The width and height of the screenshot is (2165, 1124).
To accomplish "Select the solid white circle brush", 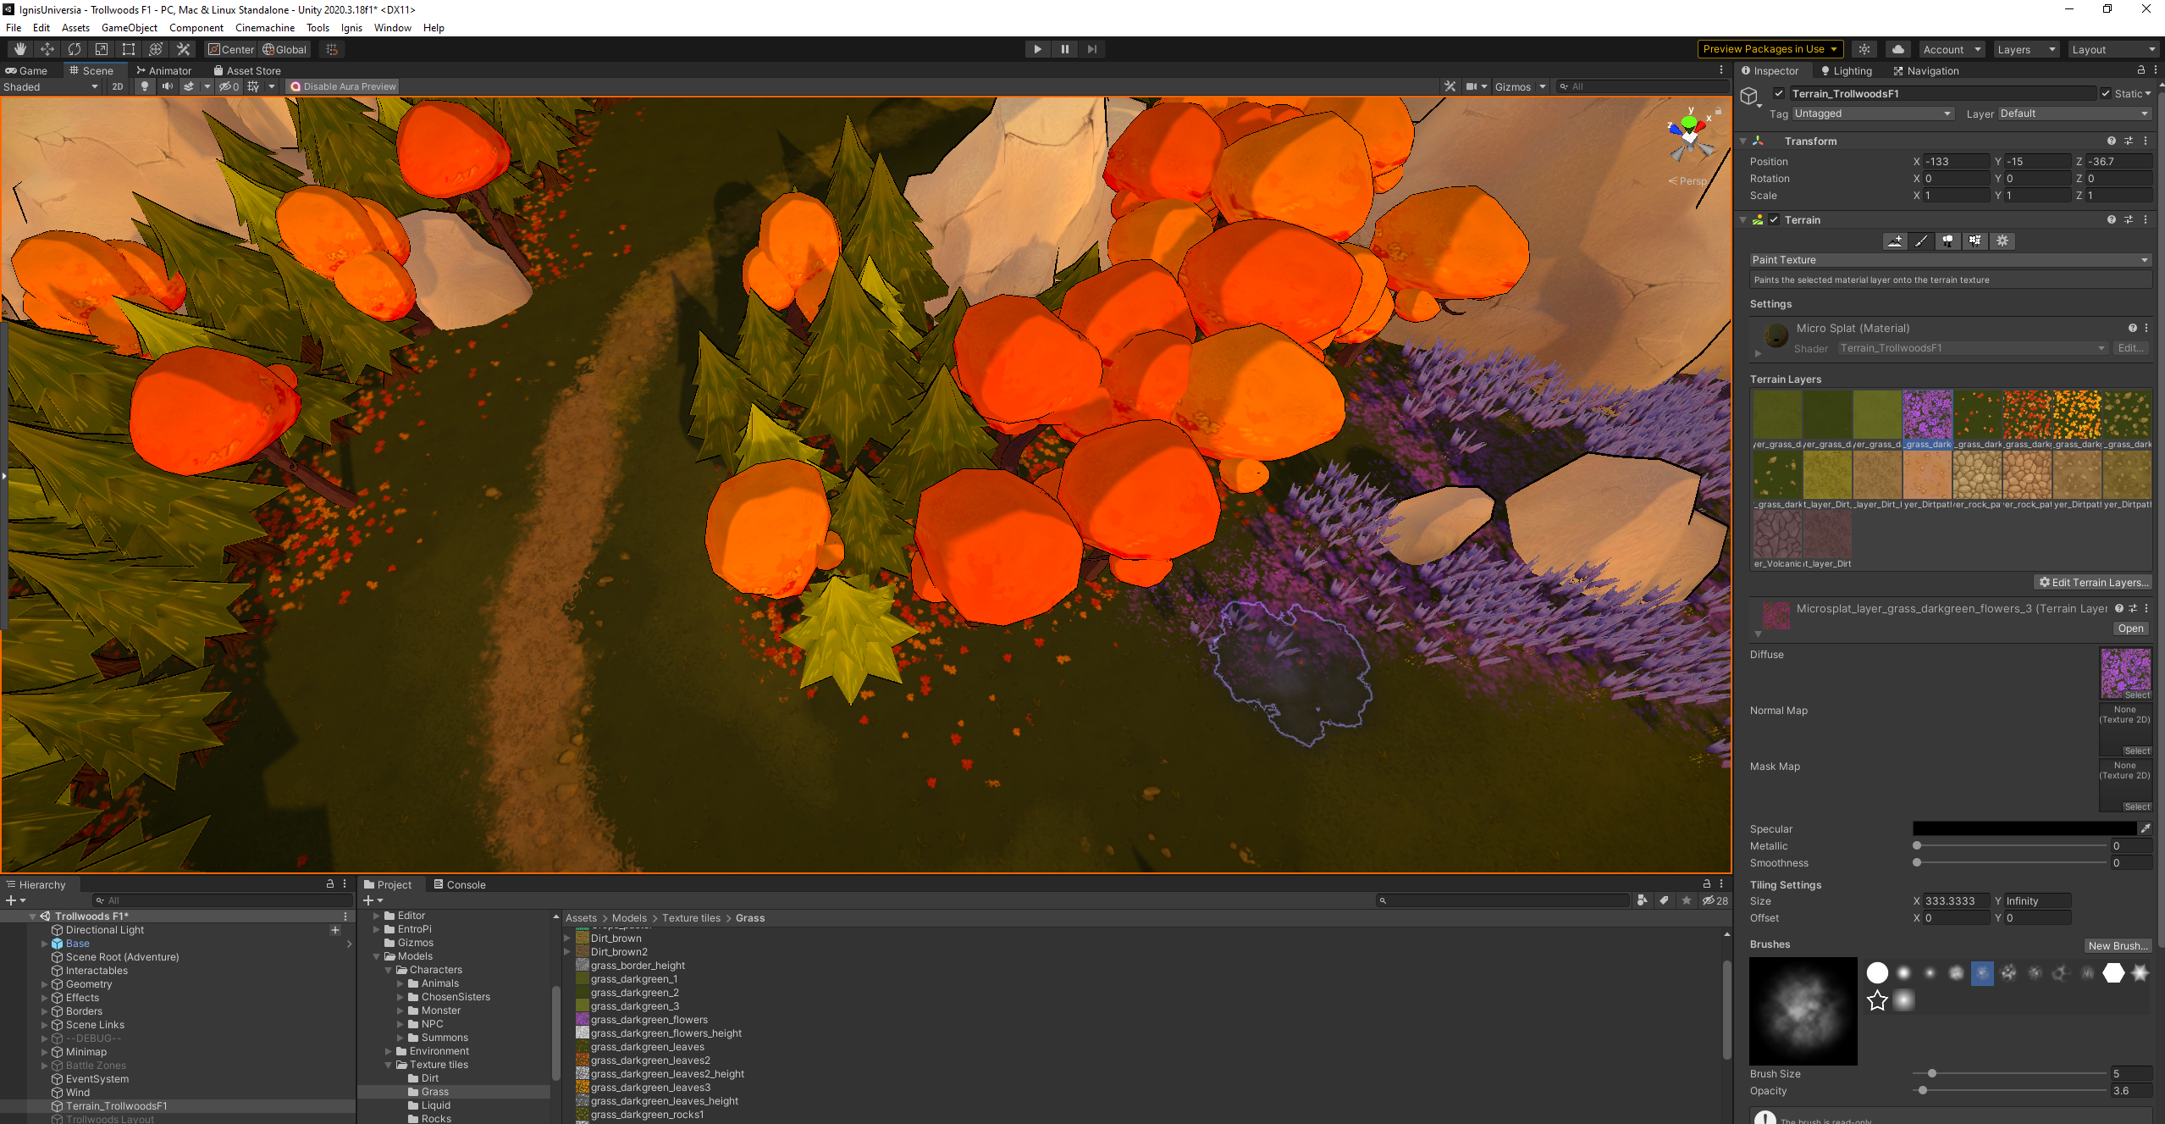I will click(x=1877, y=972).
